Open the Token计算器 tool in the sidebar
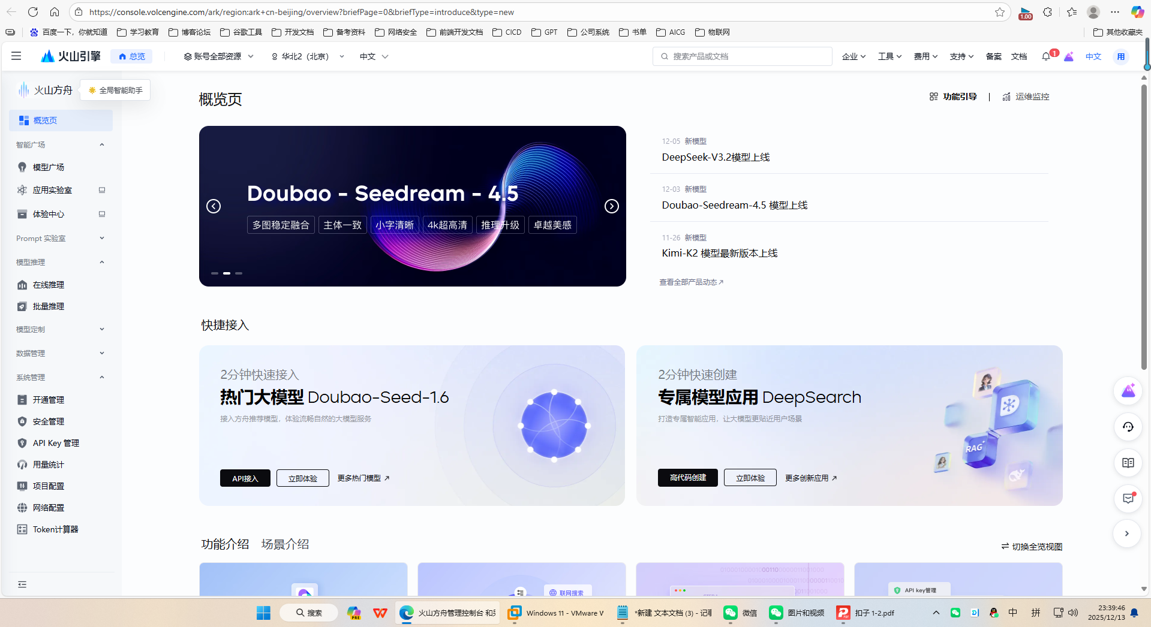This screenshot has width=1151, height=627. click(x=55, y=529)
